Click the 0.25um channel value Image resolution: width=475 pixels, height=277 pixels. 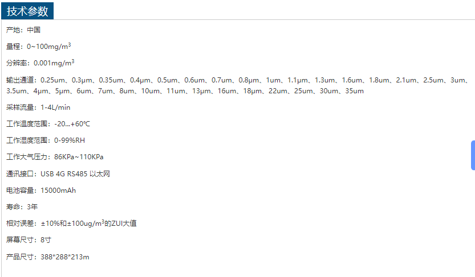[x=52, y=80]
